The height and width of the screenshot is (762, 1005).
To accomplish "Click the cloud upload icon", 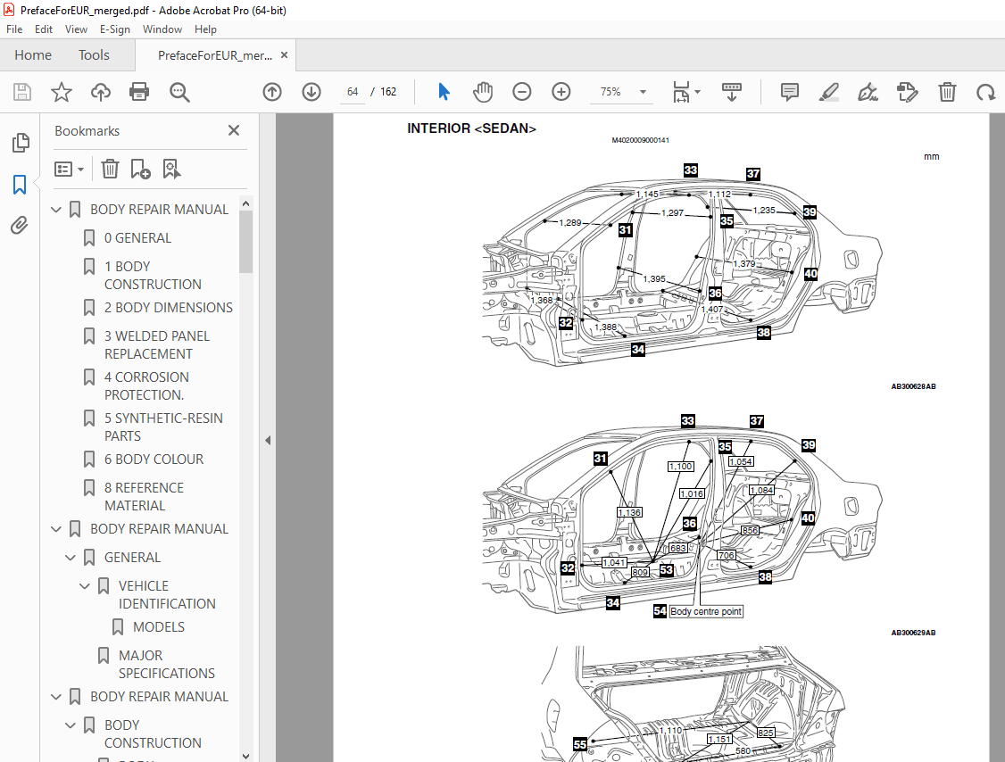I will [101, 92].
